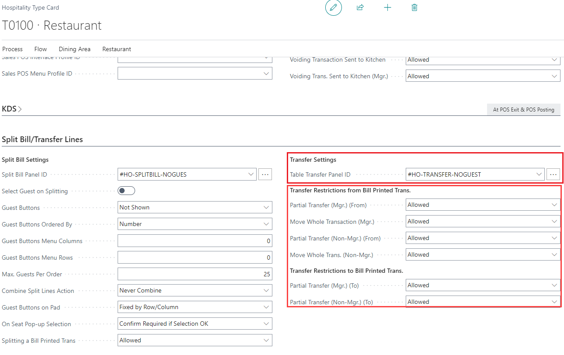Open ellipsis next to Table Transfer Panel ID

tap(553, 174)
